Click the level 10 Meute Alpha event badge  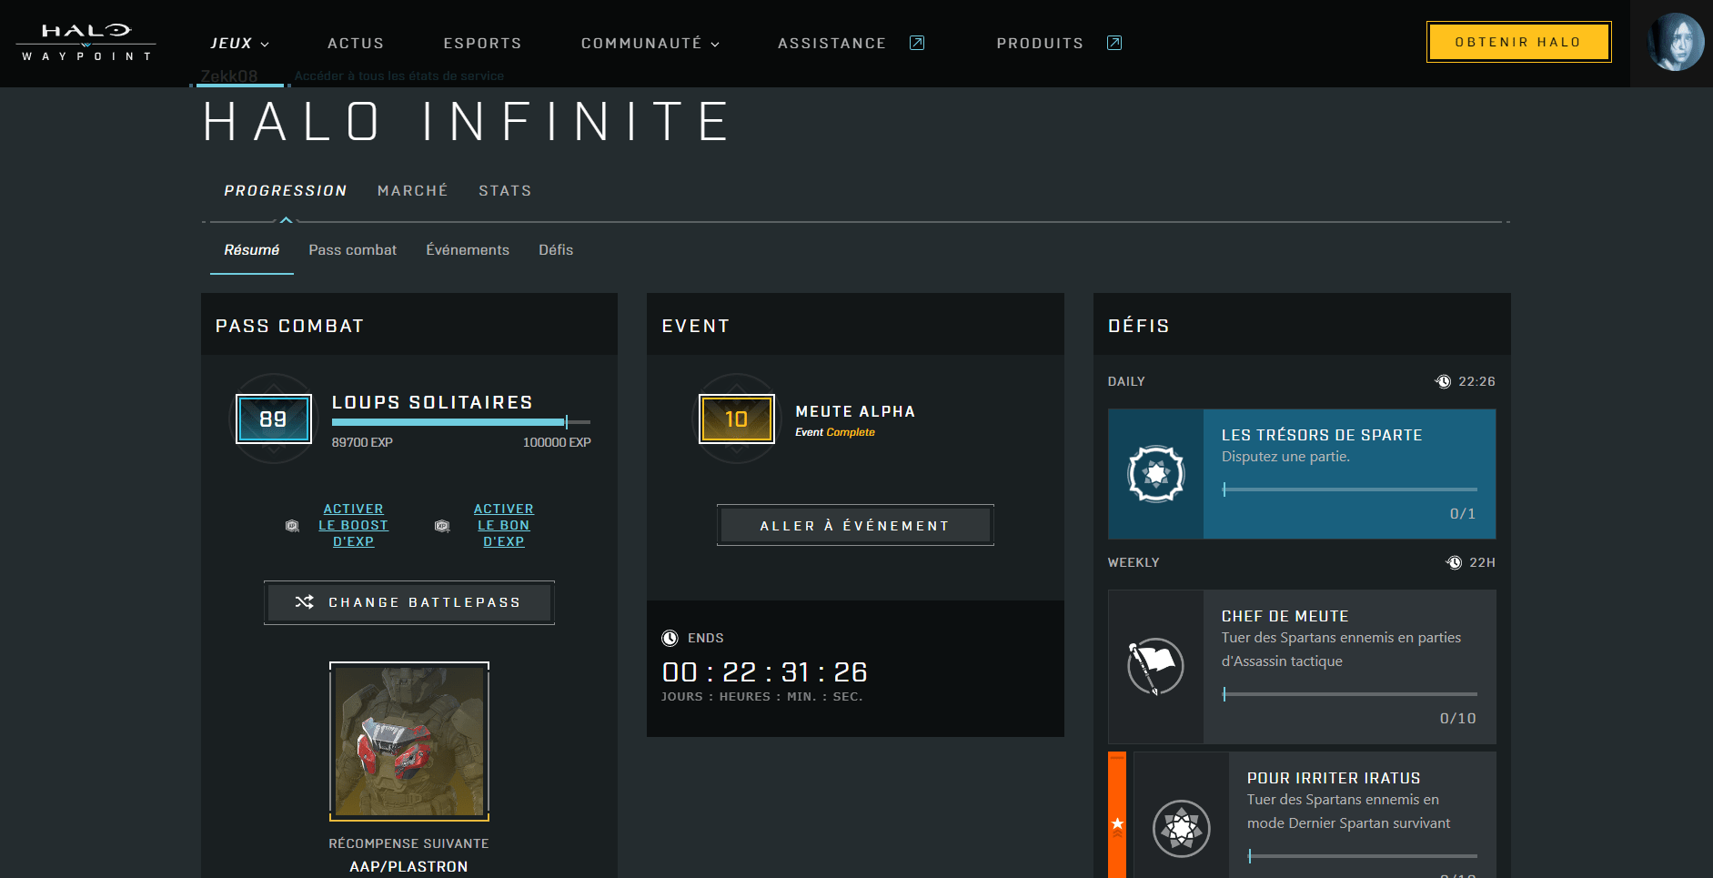coord(736,419)
